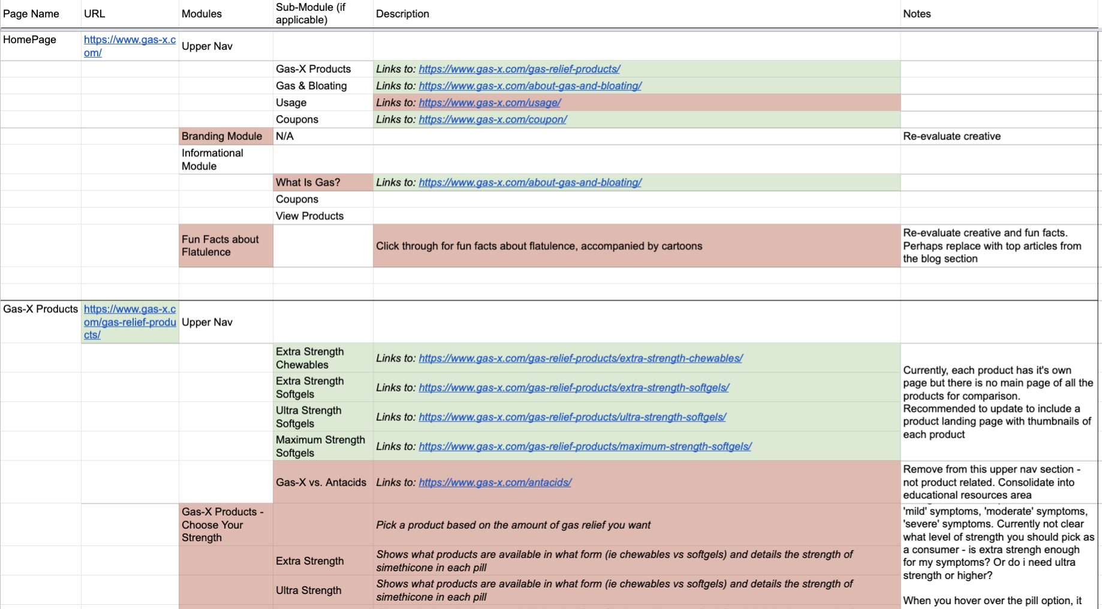Select the Usage sub-module cell
Screen dimensions: 1102x609
323,102
